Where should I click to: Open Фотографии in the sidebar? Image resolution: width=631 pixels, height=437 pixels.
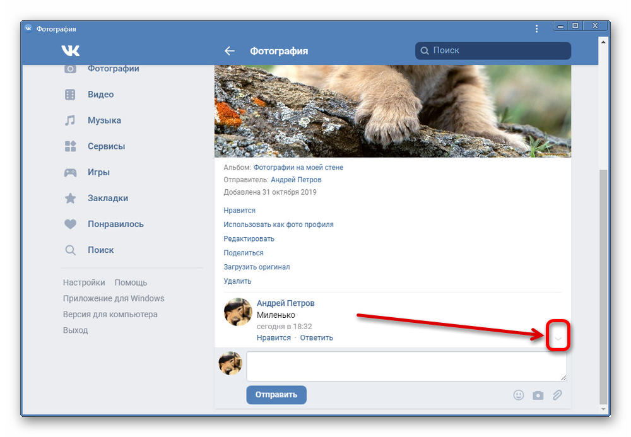coord(114,69)
